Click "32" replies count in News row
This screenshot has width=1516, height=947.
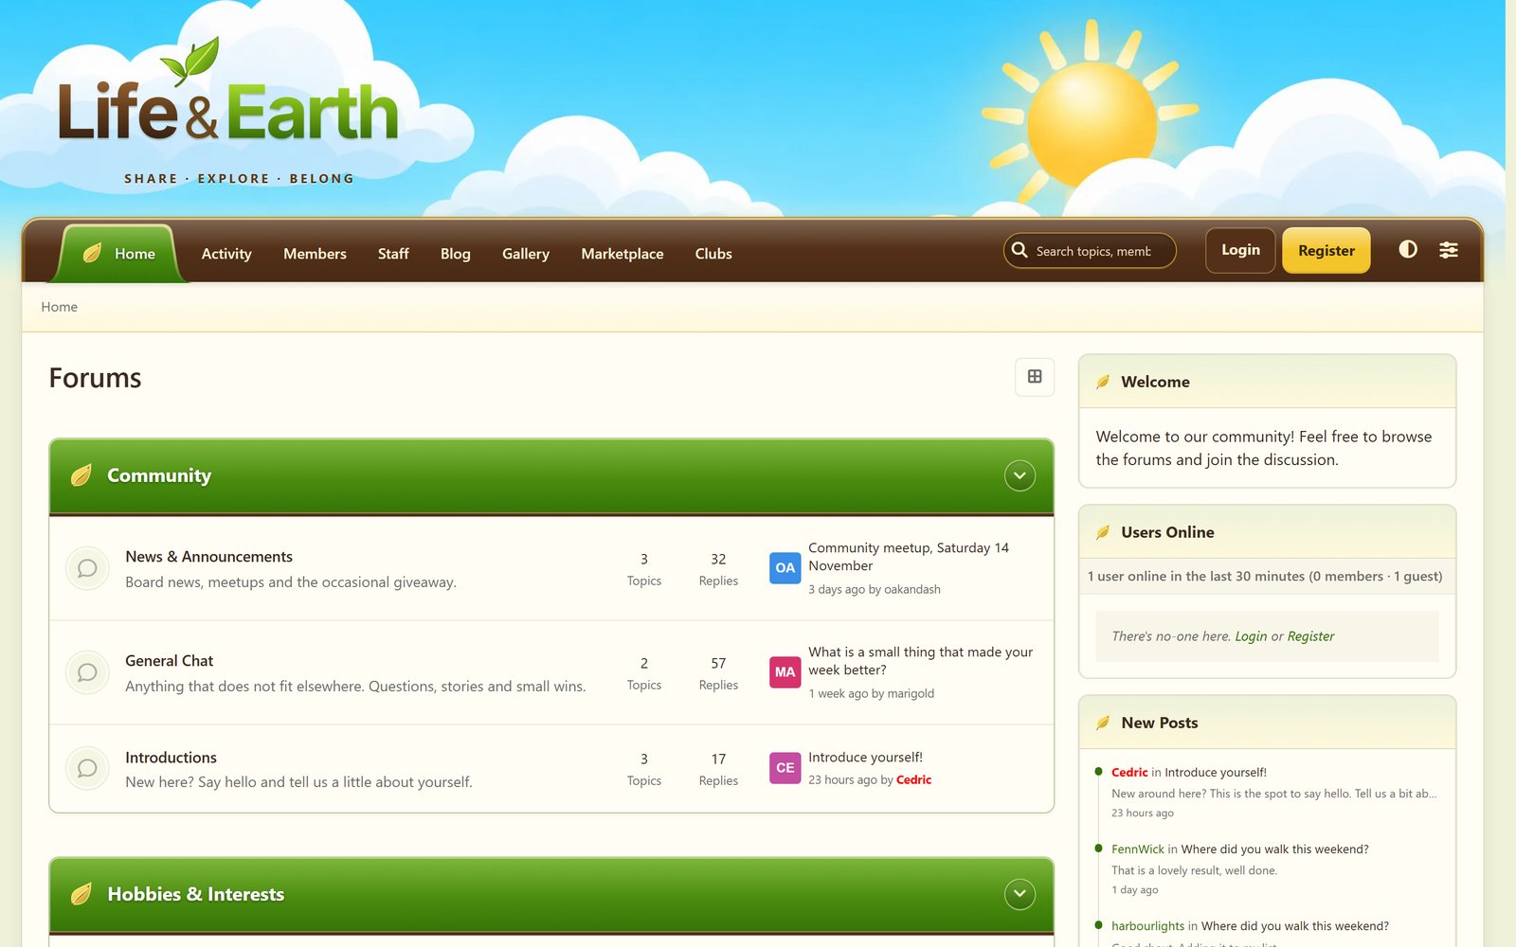point(718,560)
